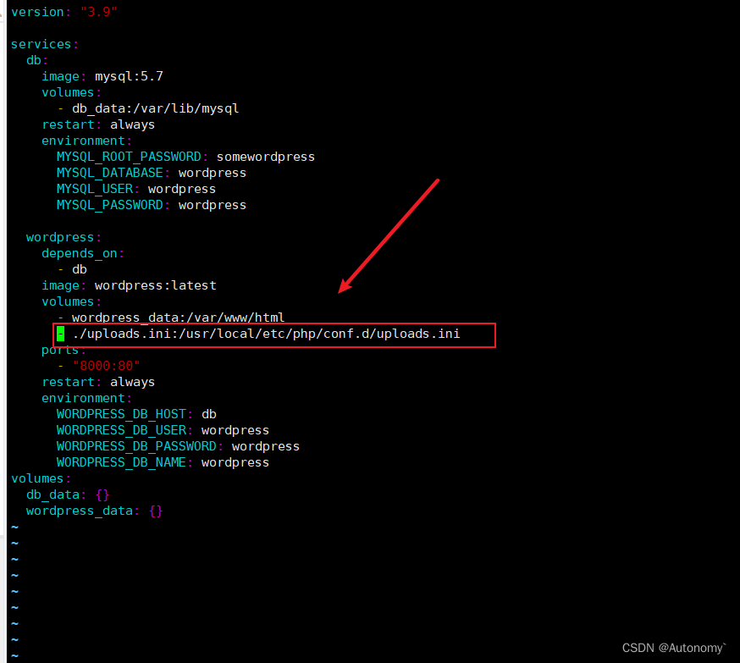Click the top-level volumes: key near the bottom
This screenshot has height=663, width=740.
tap(41, 478)
